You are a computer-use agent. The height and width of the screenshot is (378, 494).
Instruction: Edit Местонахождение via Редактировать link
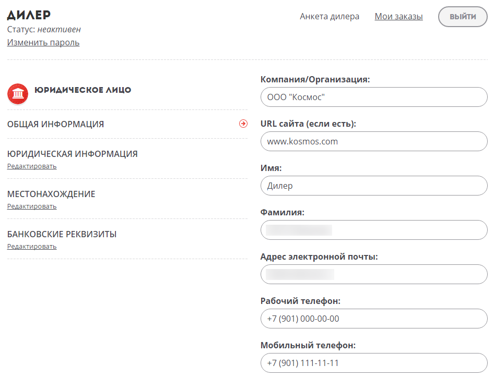coord(32,206)
